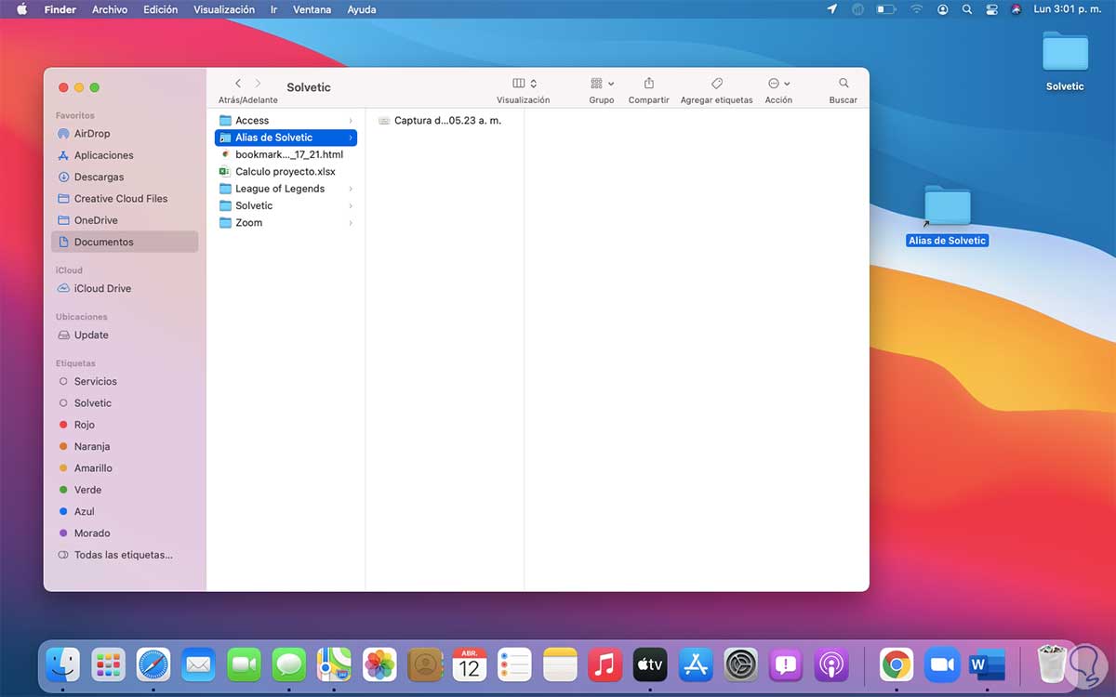Expand the Access folder chevron

pos(351,121)
